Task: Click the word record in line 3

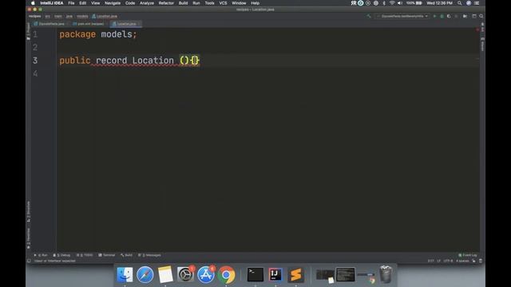Action: [x=111, y=61]
